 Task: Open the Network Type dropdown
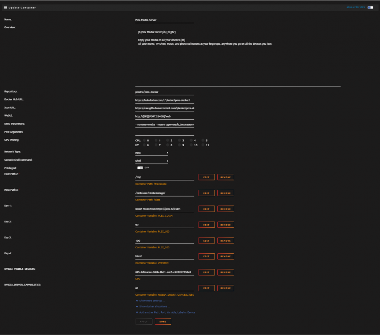click(152, 153)
